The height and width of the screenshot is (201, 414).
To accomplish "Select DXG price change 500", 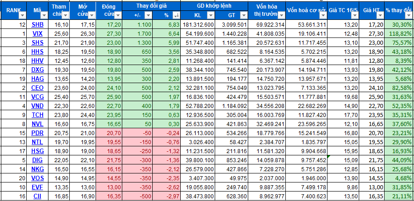I will 137,70.
